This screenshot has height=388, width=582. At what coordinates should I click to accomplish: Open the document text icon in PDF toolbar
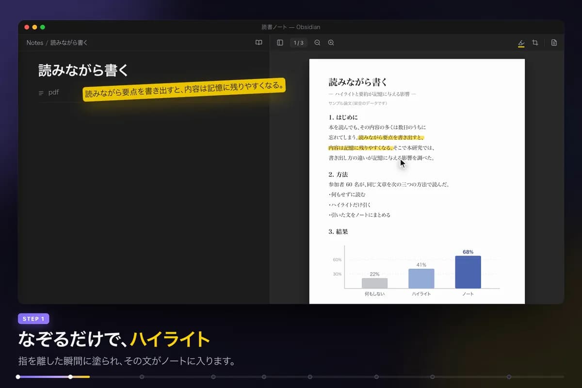coord(554,43)
